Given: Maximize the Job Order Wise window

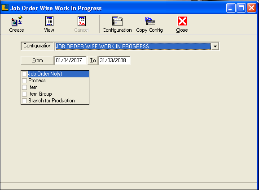Looking at the screenshot, I should [241, 8].
